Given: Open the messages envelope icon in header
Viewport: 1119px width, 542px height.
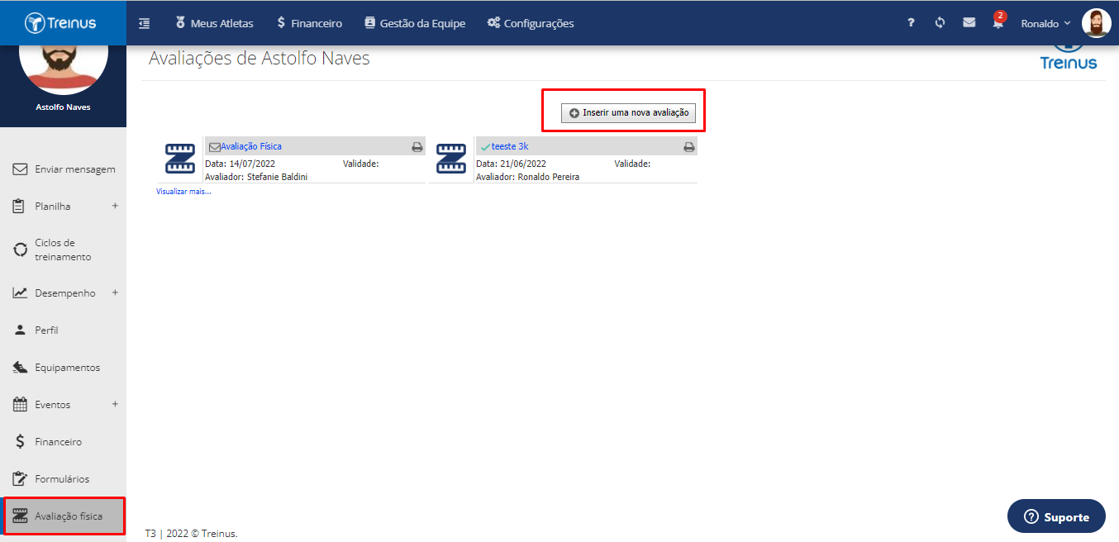Looking at the screenshot, I should point(969,23).
